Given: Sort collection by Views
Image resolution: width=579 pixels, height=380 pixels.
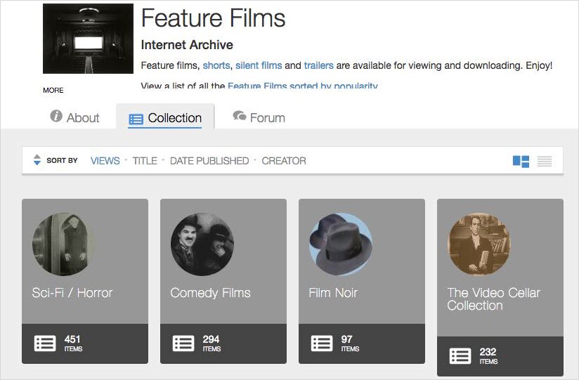Looking at the screenshot, I should coord(105,161).
